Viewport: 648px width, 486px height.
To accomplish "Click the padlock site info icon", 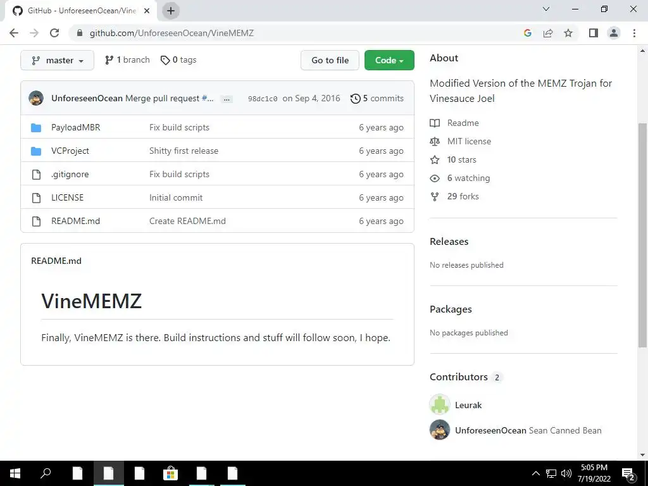I will point(80,33).
